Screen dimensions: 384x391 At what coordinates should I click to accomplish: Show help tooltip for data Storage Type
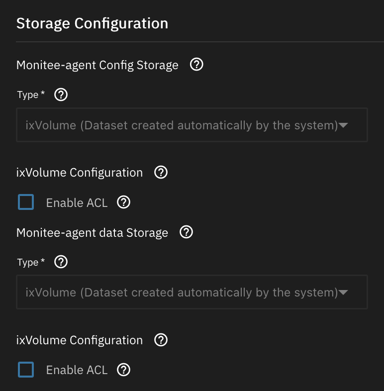(x=61, y=262)
